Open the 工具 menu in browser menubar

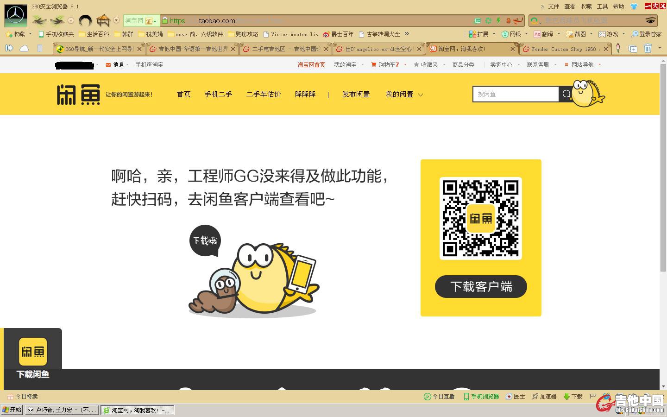click(x=602, y=6)
